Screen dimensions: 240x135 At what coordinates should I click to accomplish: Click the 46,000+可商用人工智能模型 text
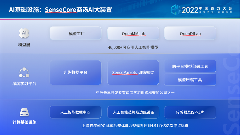pos(133,47)
